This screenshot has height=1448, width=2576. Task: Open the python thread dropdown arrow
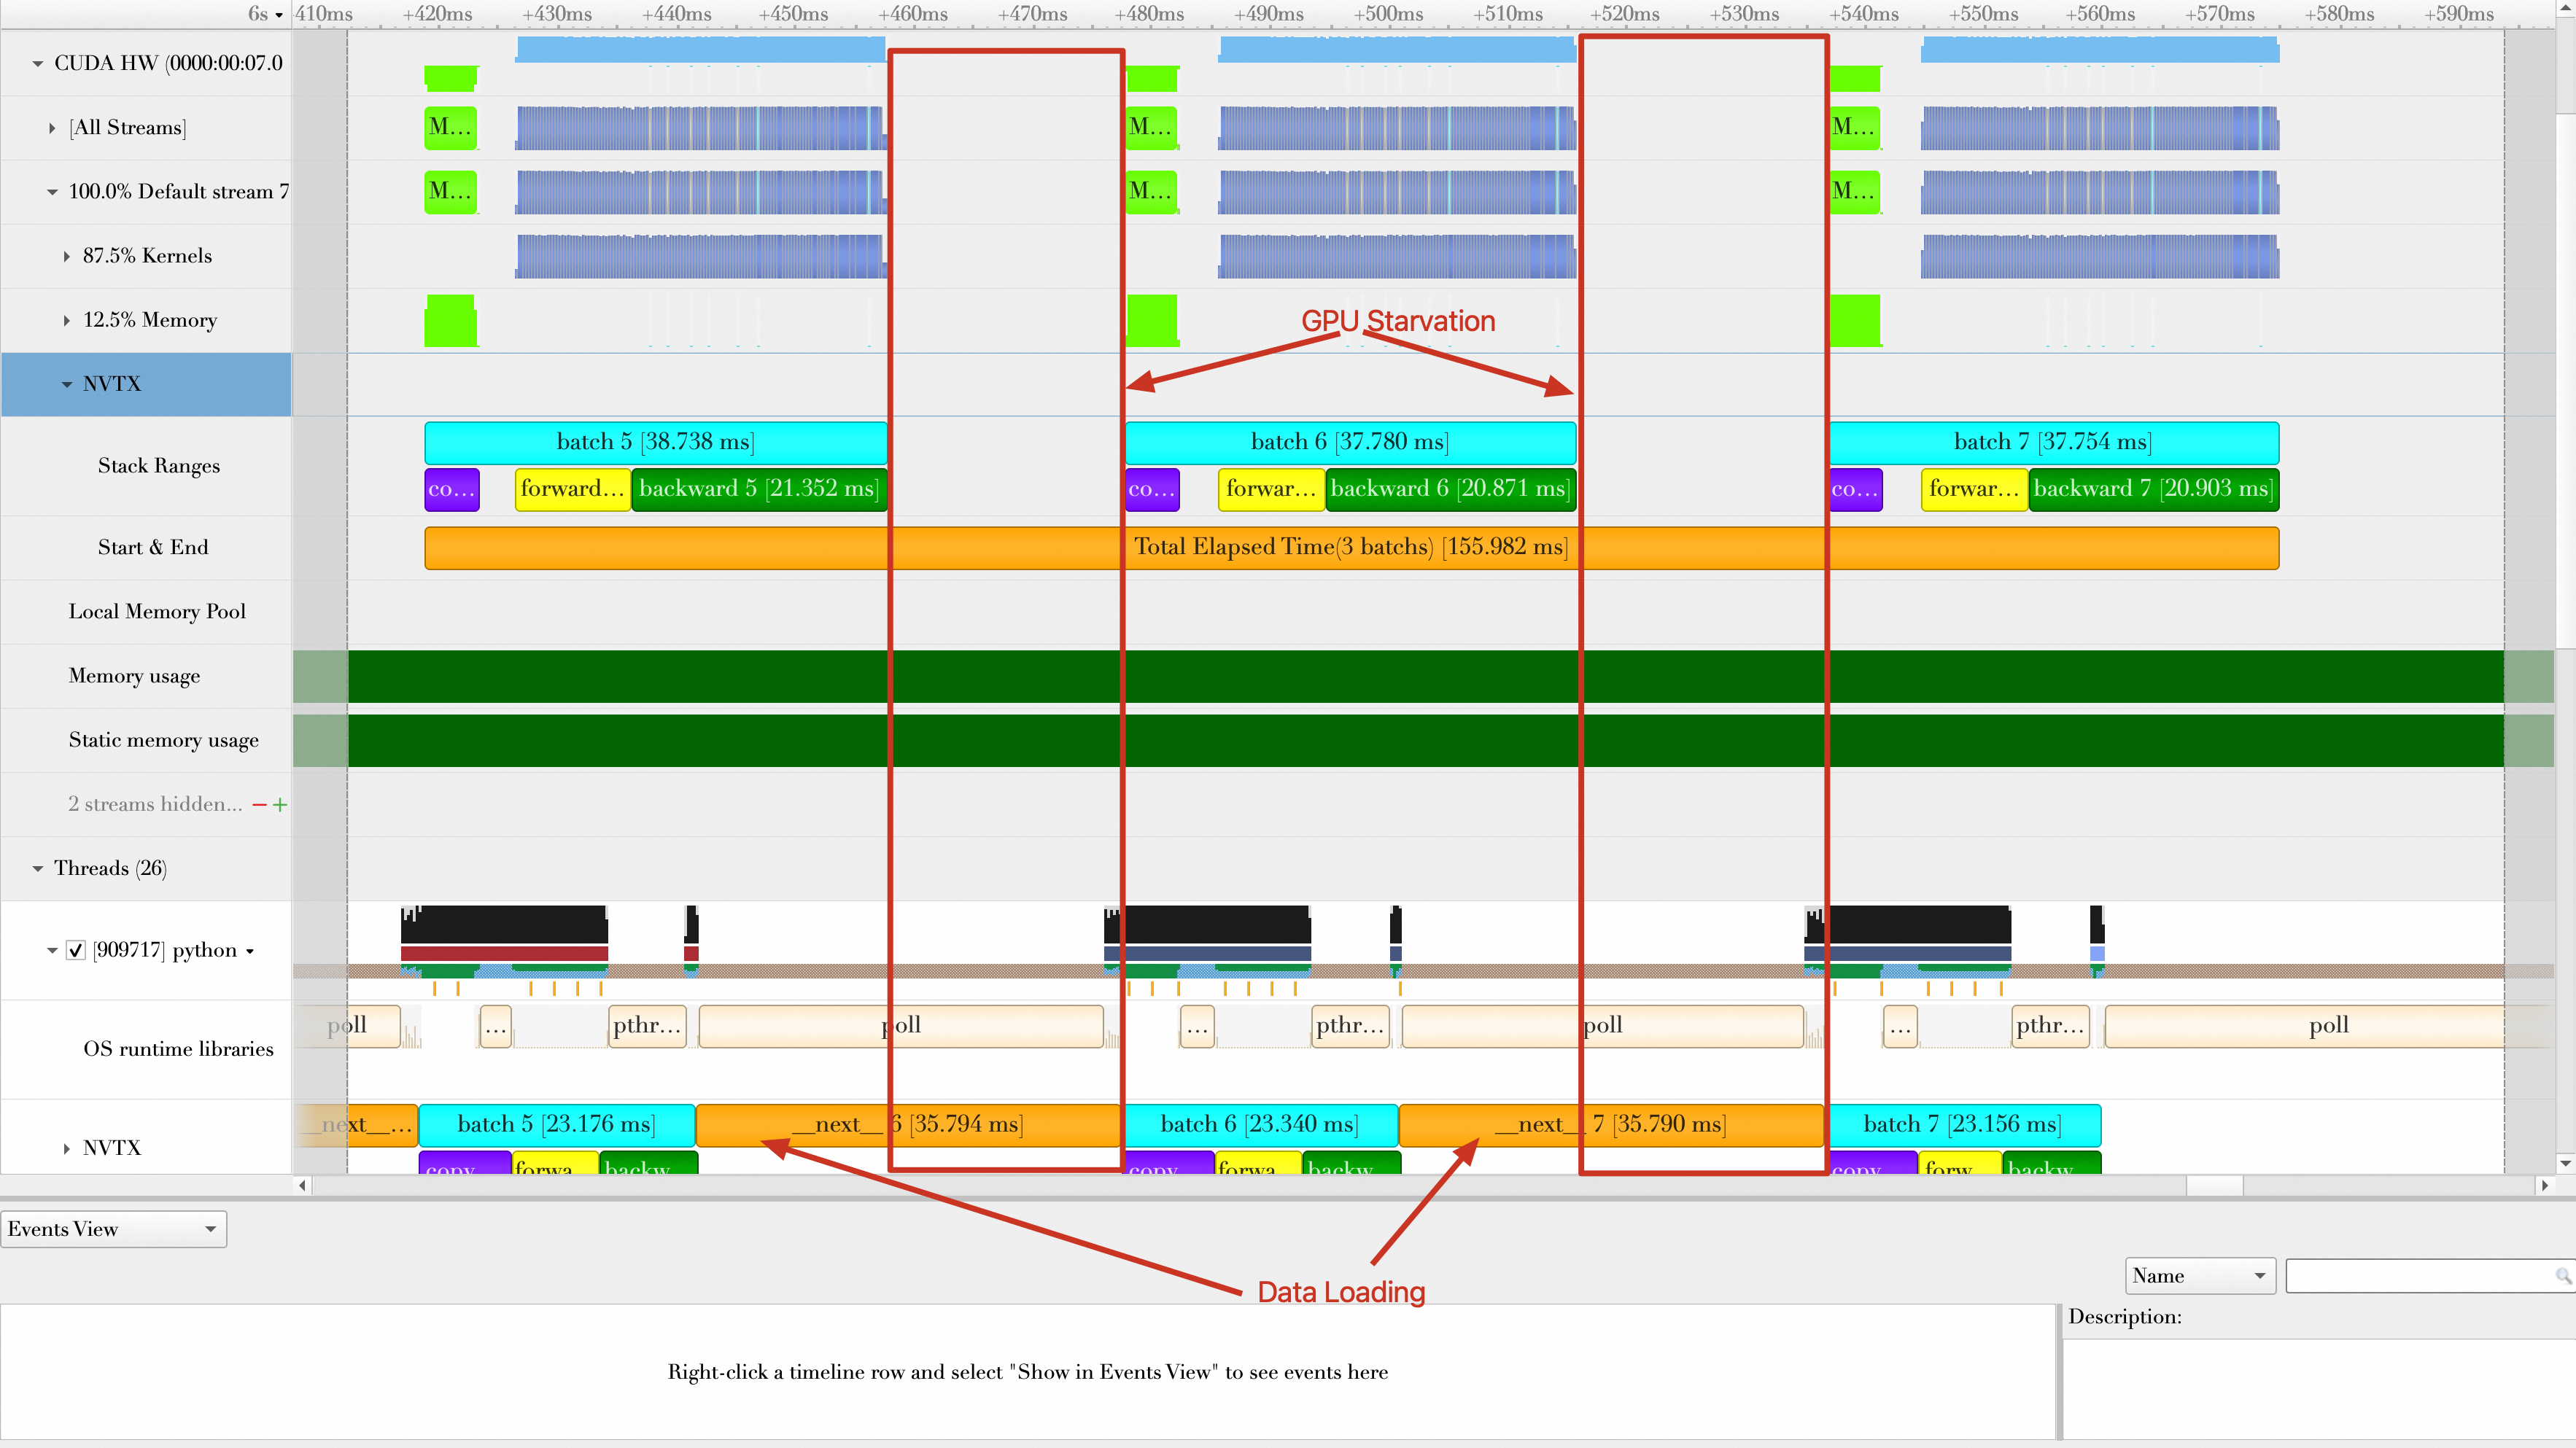[250, 951]
